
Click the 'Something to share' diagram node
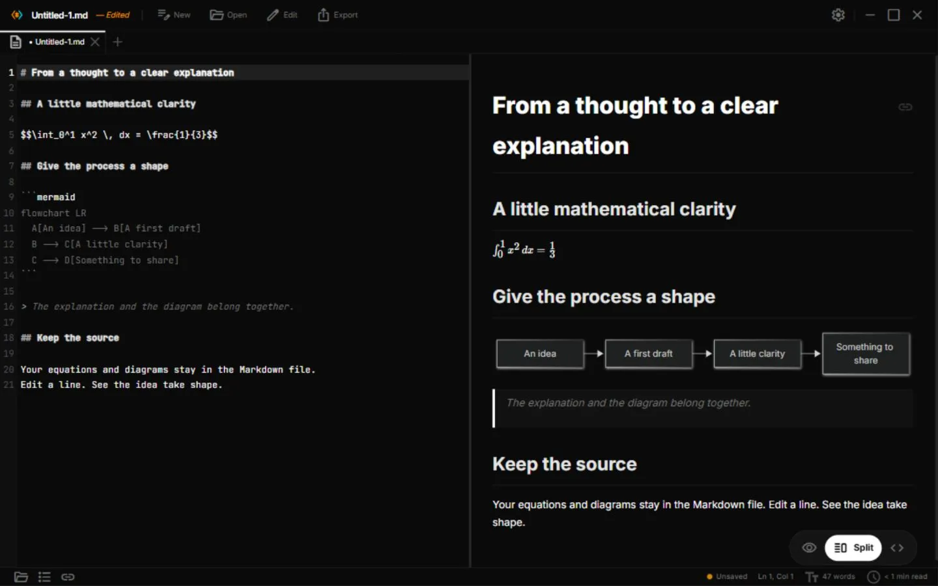866,354
